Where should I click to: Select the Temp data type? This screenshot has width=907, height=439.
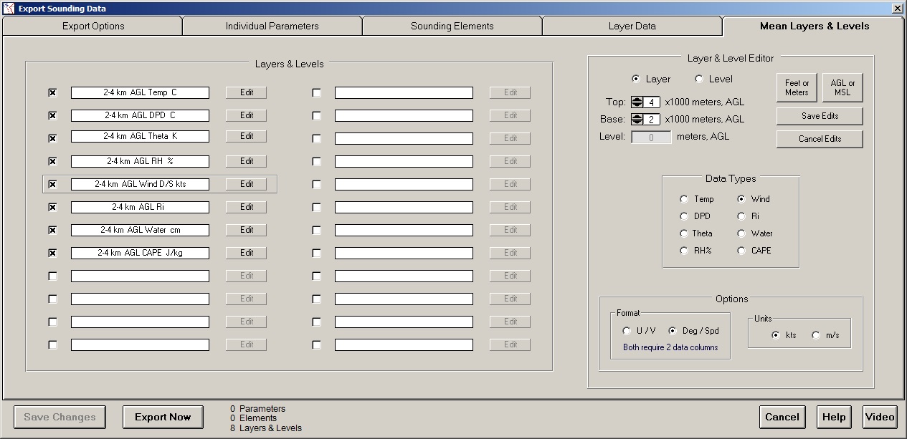point(684,199)
